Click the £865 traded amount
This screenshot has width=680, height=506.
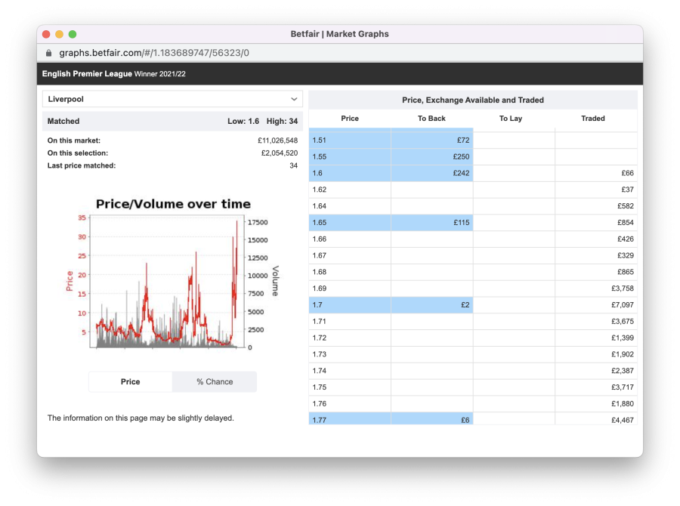[x=626, y=272]
